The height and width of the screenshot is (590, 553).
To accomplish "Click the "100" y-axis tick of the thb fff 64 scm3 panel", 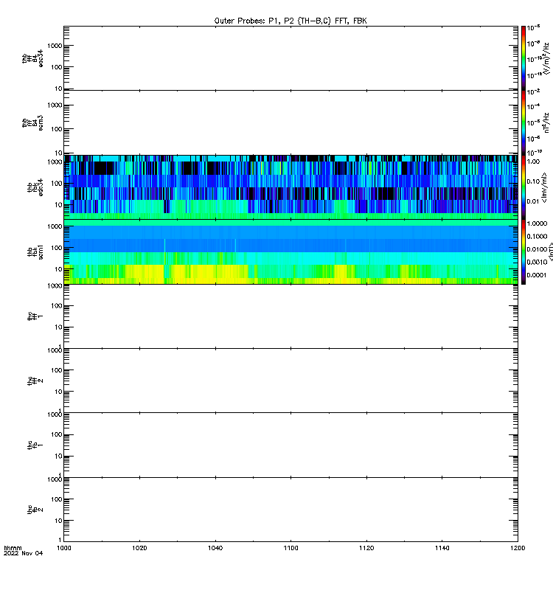I will 57,129.
